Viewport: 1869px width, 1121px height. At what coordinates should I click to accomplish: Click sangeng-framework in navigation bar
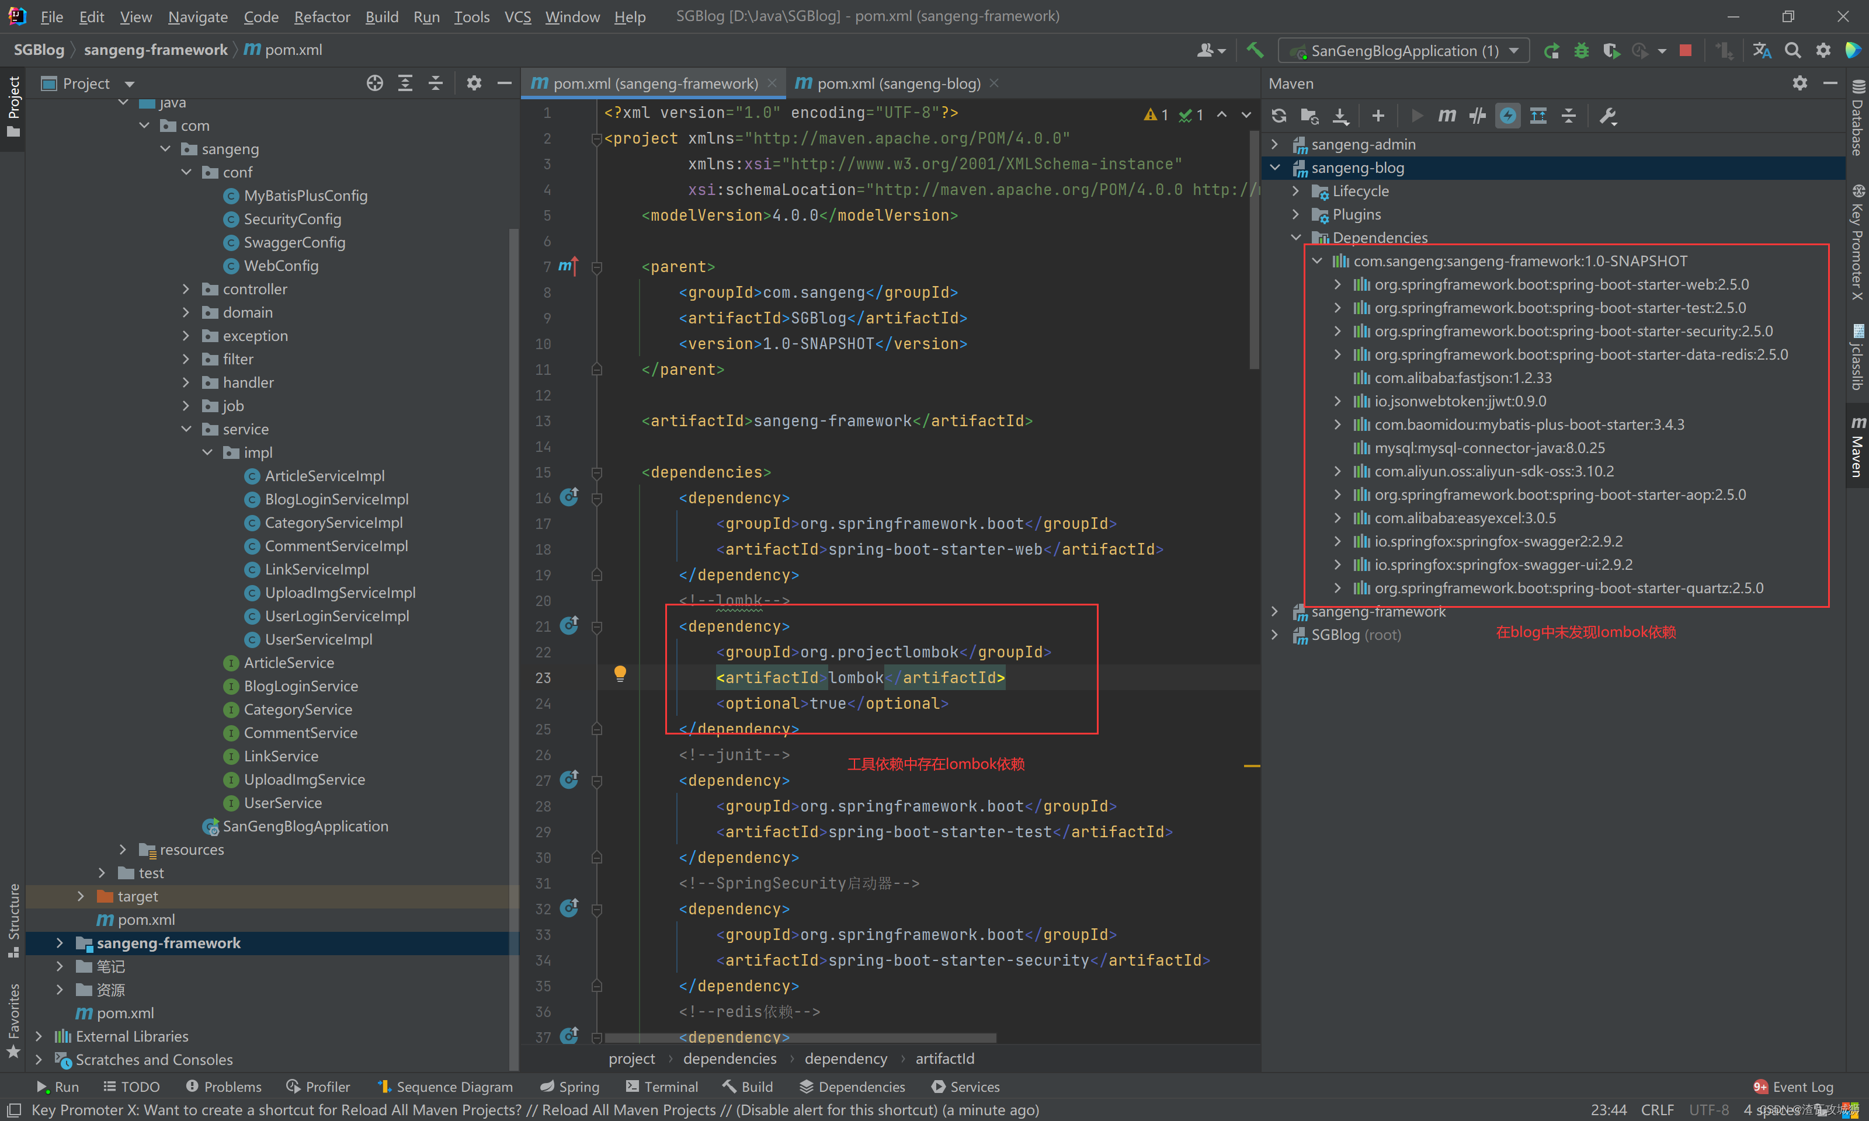click(155, 50)
